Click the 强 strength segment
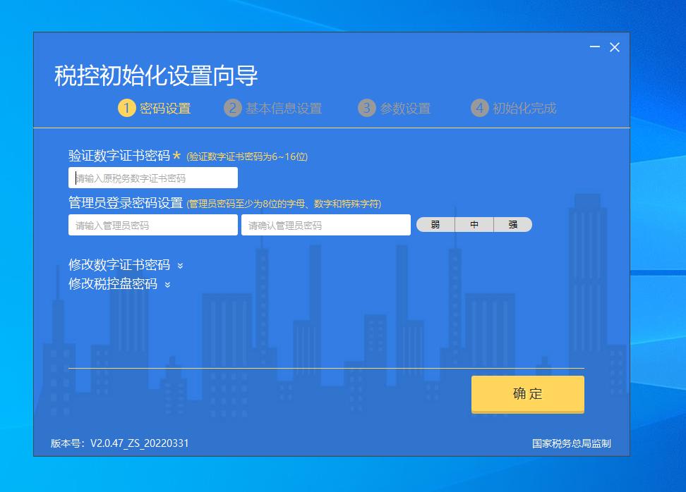 click(513, 224)
